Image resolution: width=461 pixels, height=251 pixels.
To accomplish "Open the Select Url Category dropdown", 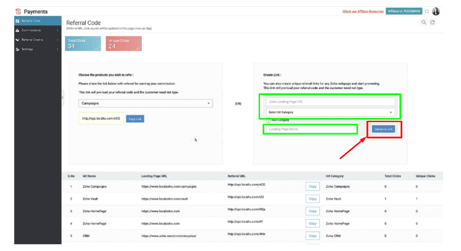I will [330, 112].
